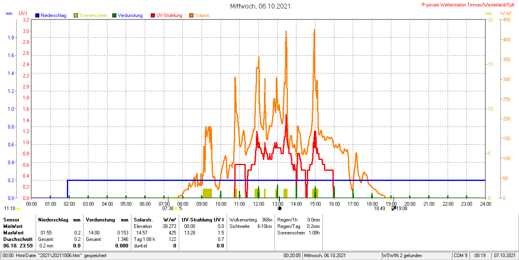Click the 00:20:05 status bar time

click(292, 256)
